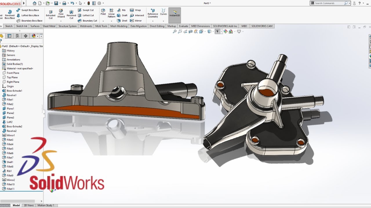Image resolution: width=371 pixels, height=208 pixels.
Task: Choose Revolved Boss/Base tool
Action: (x=10, y=15)
